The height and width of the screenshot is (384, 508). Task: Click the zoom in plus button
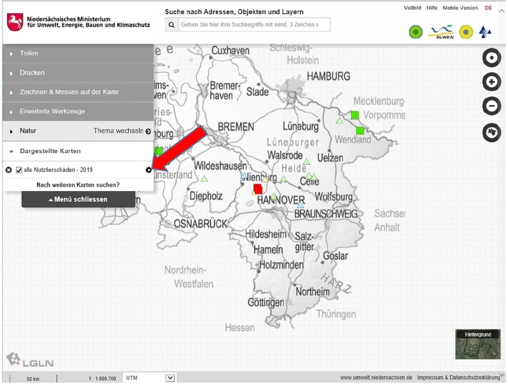click(x=491, y=82)
